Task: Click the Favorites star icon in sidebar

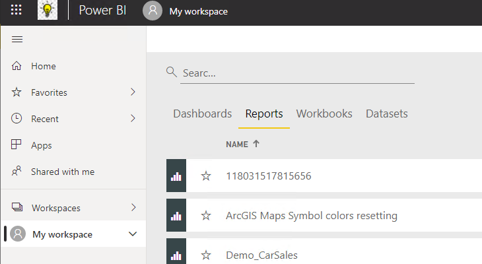Action: pos(17,92)
